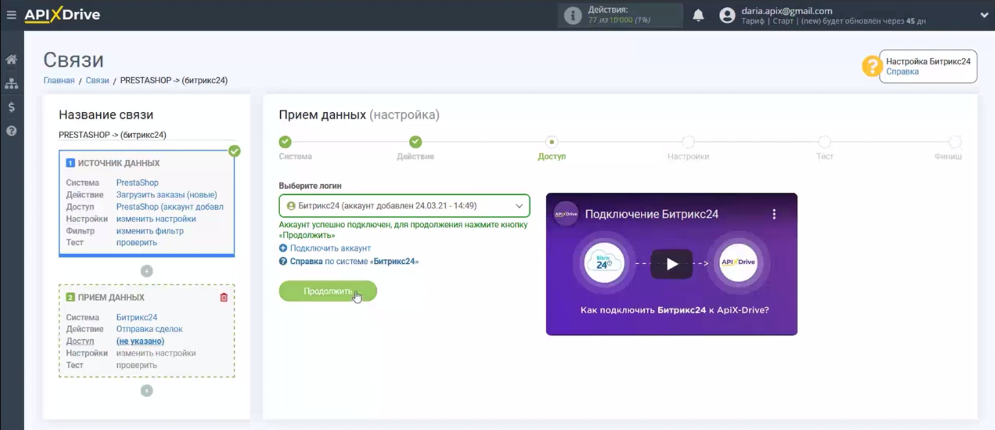Open the connections hierarchy sidebar icon
This screenshot has width=995, height=430.
[12, 83]
